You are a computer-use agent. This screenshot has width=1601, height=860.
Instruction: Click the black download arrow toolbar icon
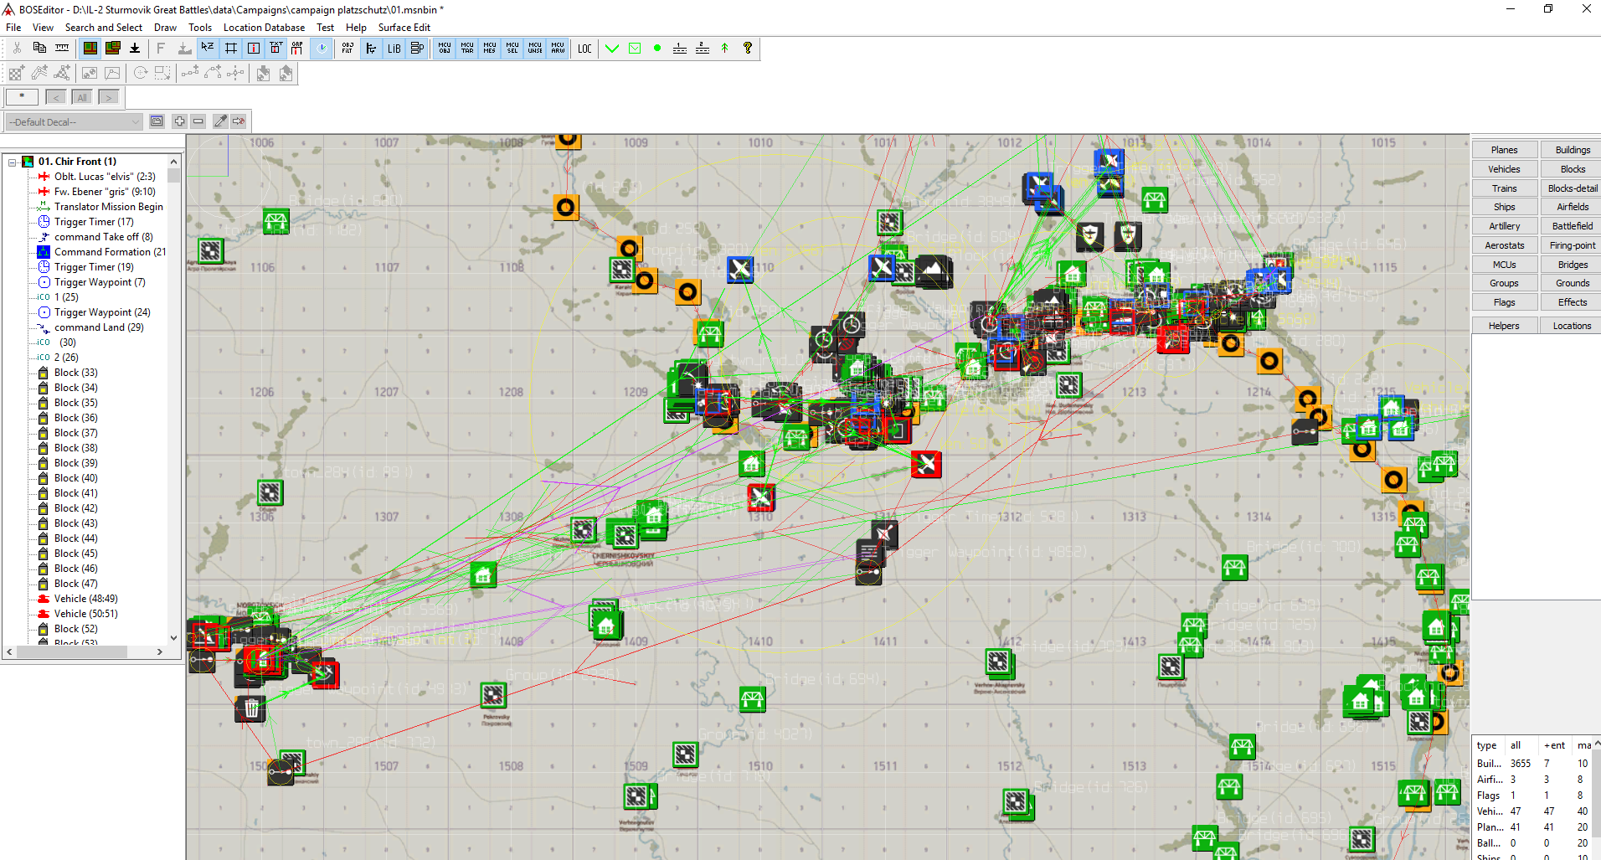135,49
